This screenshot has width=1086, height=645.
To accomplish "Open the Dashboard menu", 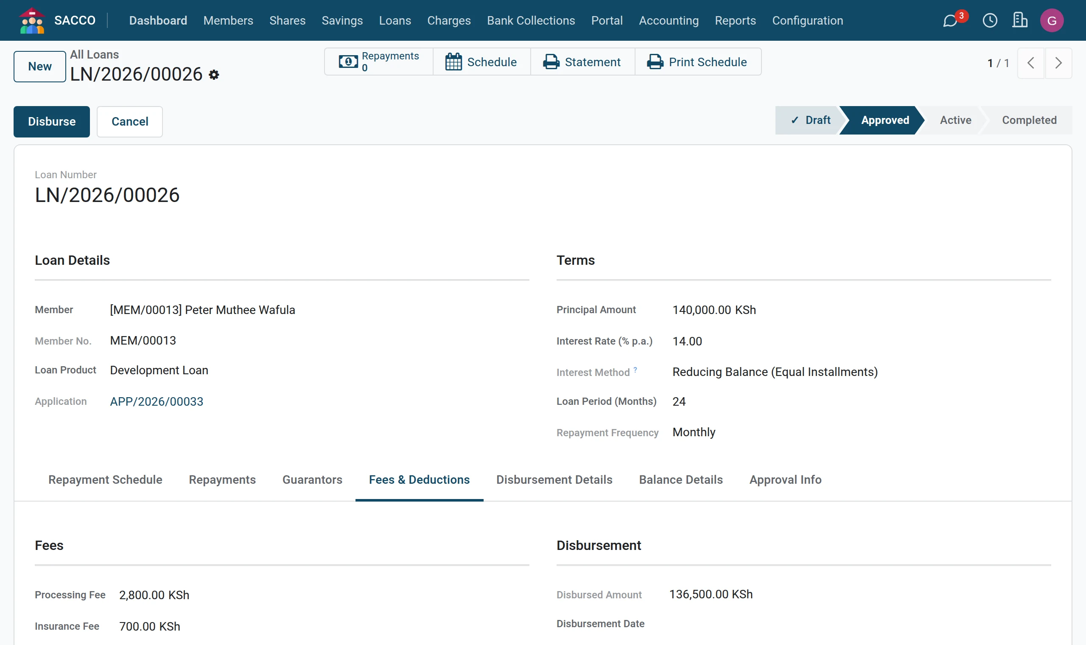I will point(158,20).
